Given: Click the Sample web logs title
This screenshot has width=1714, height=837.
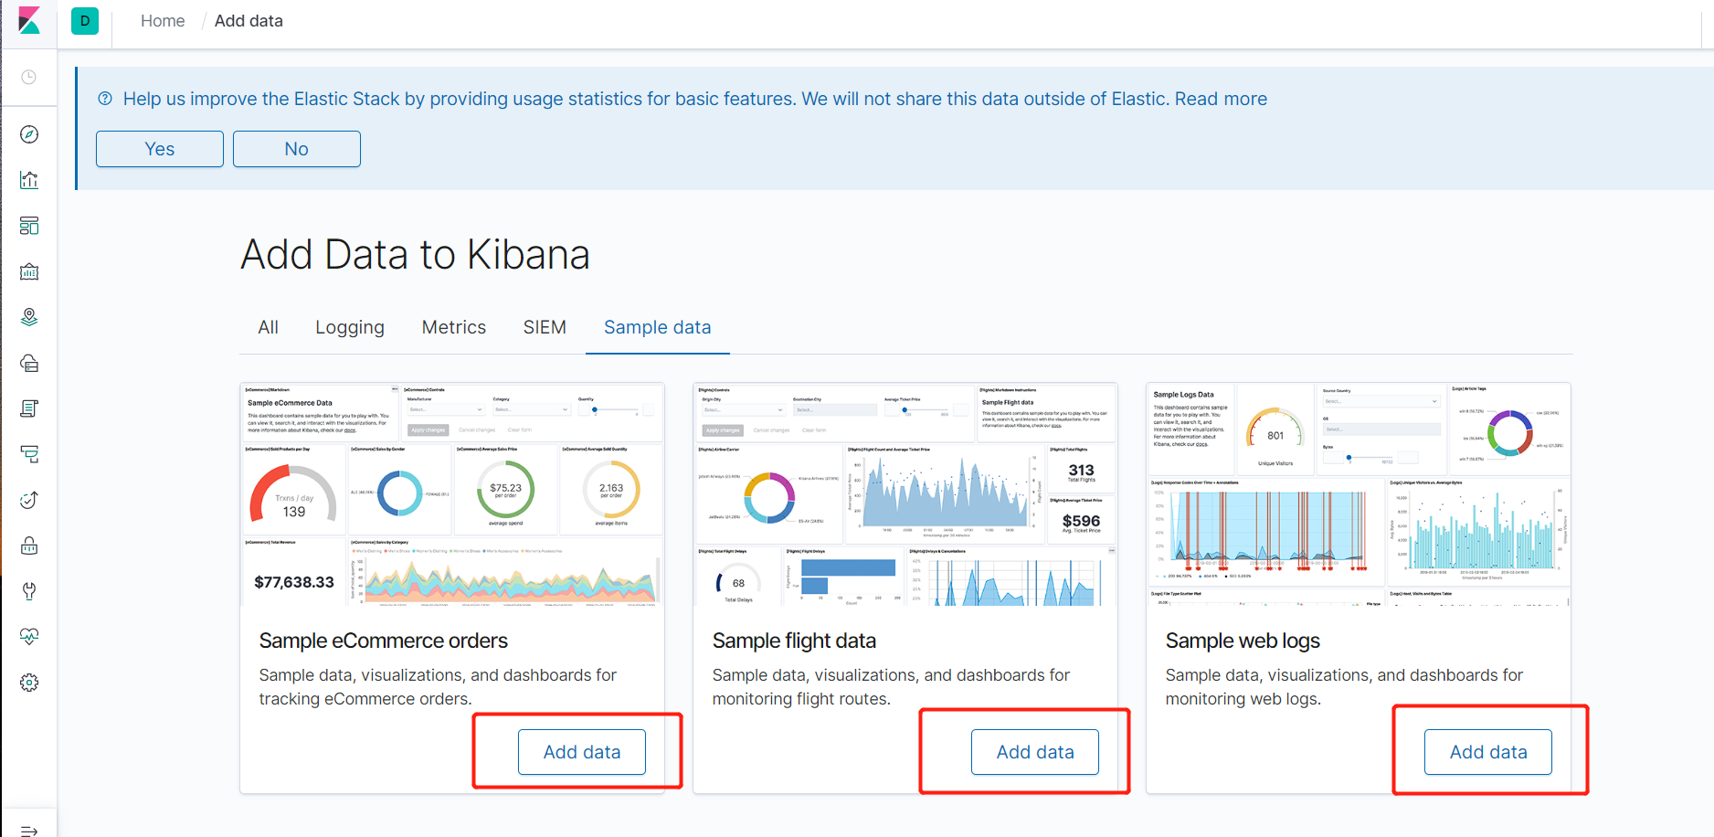Looking at the screenshot, I should 1243,641.
